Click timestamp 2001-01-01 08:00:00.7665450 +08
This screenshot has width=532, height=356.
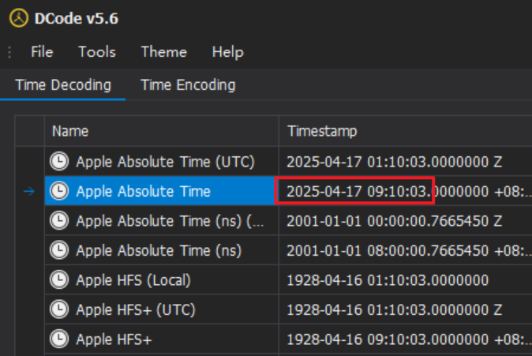[409, 250]
